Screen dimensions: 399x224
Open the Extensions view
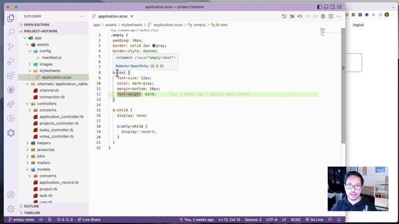[x=11, y=75]
